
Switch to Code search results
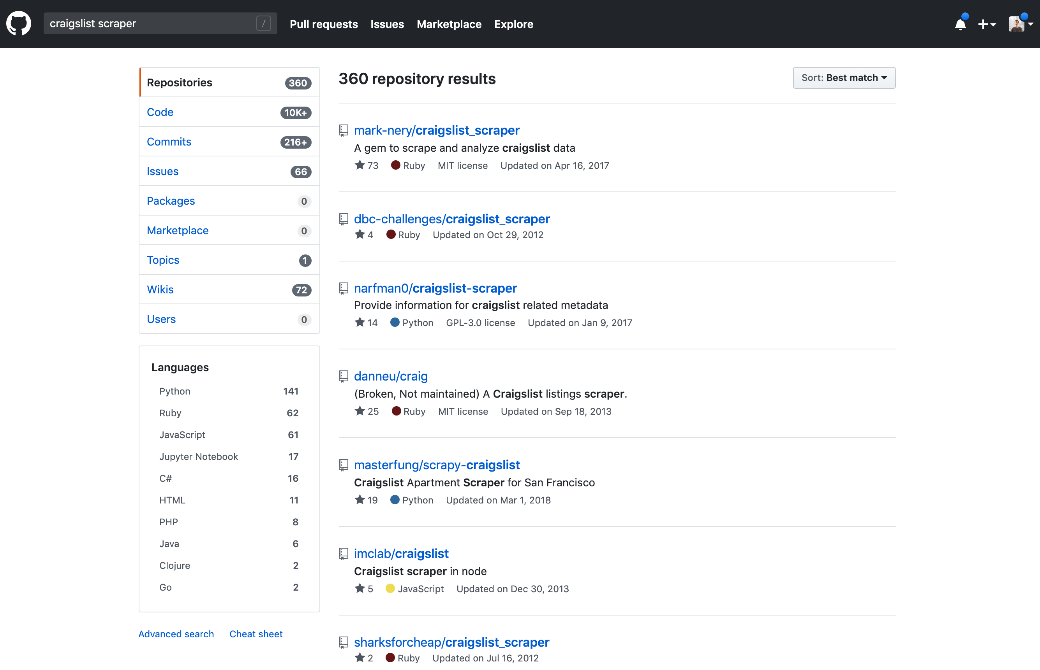coord(229,112)
